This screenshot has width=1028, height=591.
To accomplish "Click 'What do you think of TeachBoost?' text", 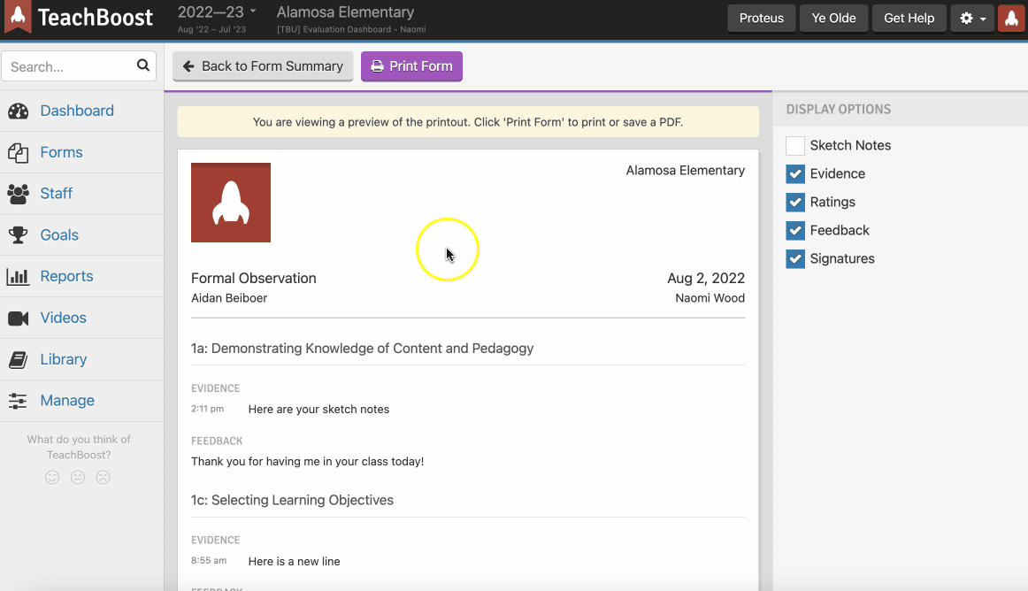I will 79,448.
